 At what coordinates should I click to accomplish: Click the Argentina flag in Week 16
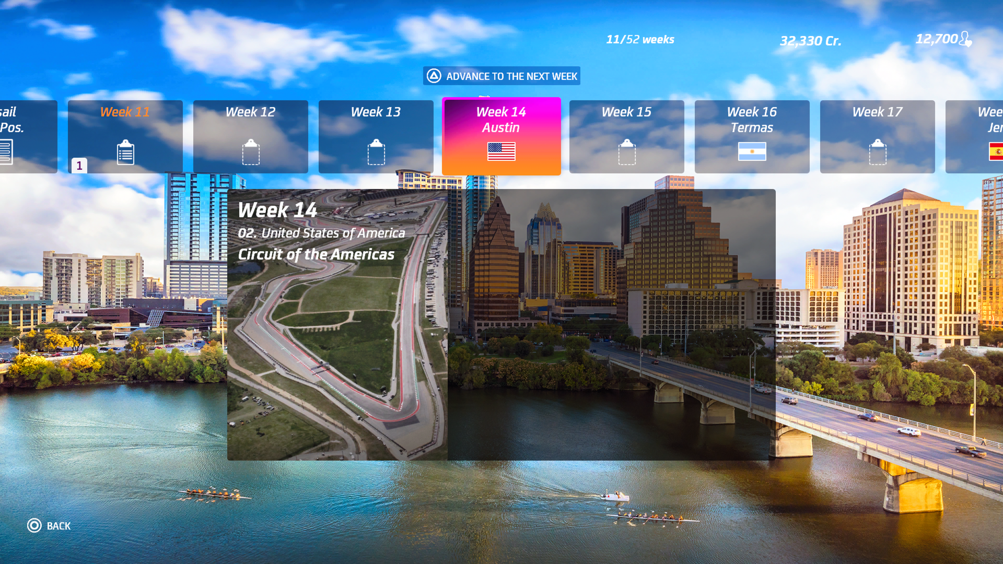pos(752,151)
